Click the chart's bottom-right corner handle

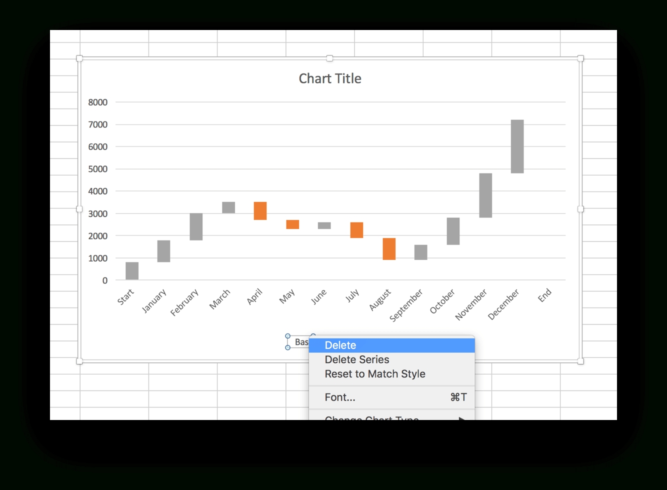580,361
